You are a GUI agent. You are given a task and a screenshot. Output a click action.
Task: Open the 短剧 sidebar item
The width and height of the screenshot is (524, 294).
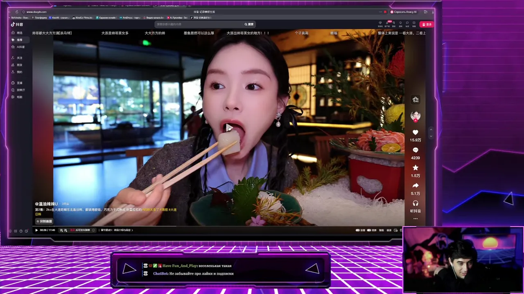[x=17, y=97]
